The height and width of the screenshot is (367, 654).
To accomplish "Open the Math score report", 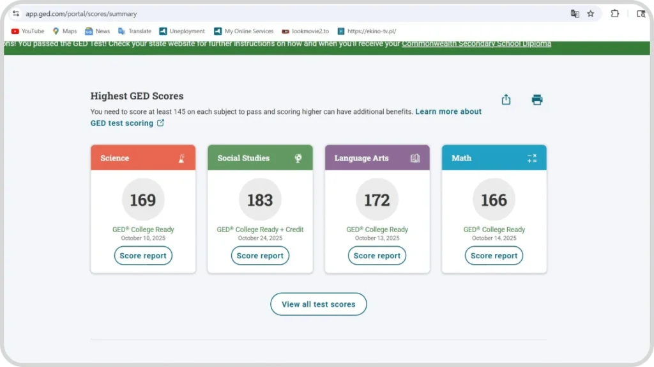I will pos(494,256).
